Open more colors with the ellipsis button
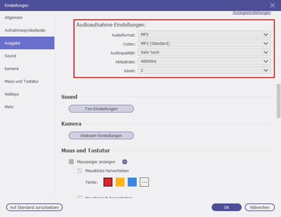The height and width of the screenshot is (217, 281). click(x=144, y=182)
